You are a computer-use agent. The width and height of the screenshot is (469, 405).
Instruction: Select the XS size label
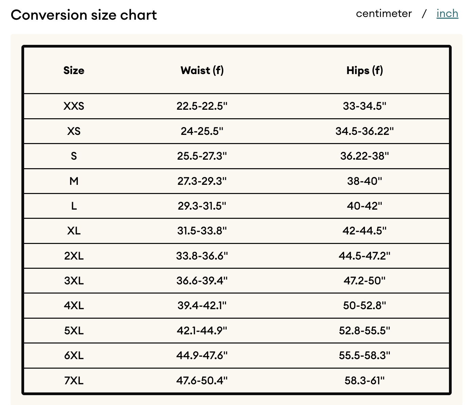74,131
